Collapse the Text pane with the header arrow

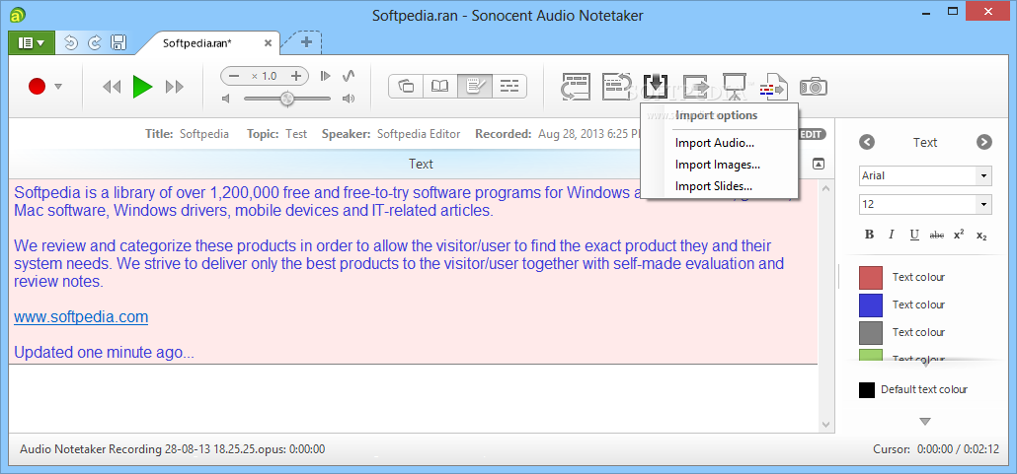(819, 164)
